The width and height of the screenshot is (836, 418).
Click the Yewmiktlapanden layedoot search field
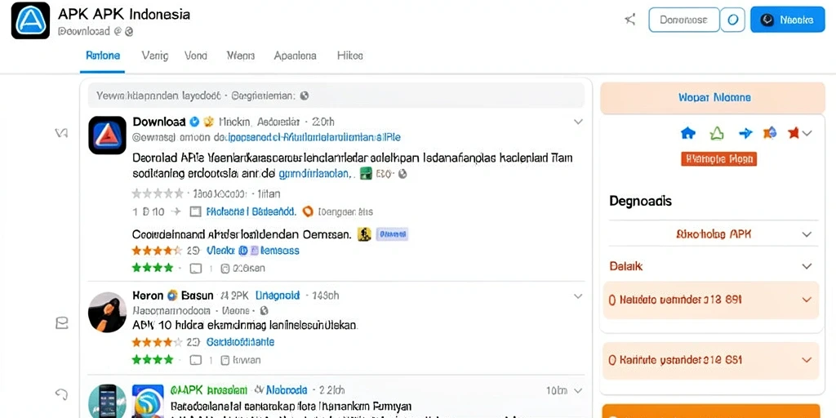pos(336,96)
